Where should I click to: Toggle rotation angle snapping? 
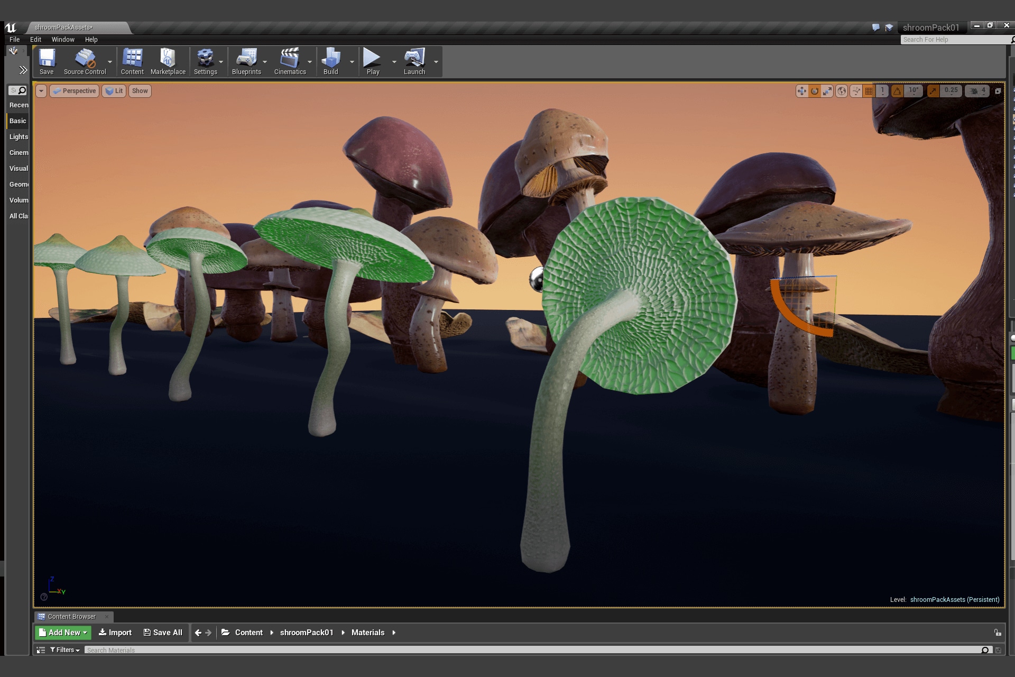897,91
